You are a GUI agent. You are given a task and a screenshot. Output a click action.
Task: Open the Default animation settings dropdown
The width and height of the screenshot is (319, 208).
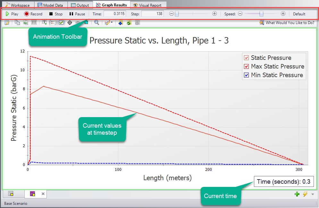click(x=299, y=14)
